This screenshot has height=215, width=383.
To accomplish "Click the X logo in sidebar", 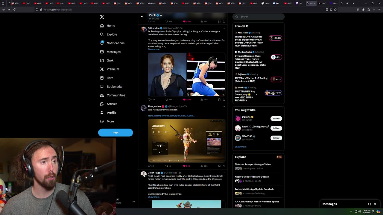I will pyautogui.click(x=102, y=17).
